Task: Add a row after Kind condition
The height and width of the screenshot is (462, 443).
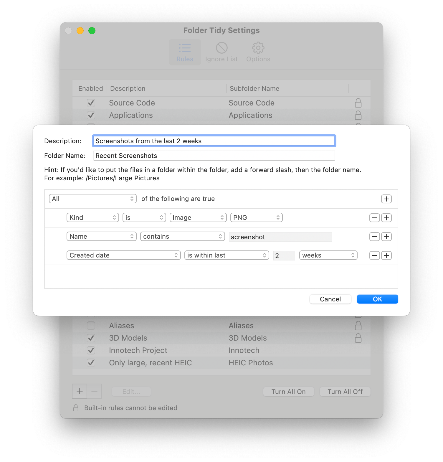Action: tap(386, 218)
